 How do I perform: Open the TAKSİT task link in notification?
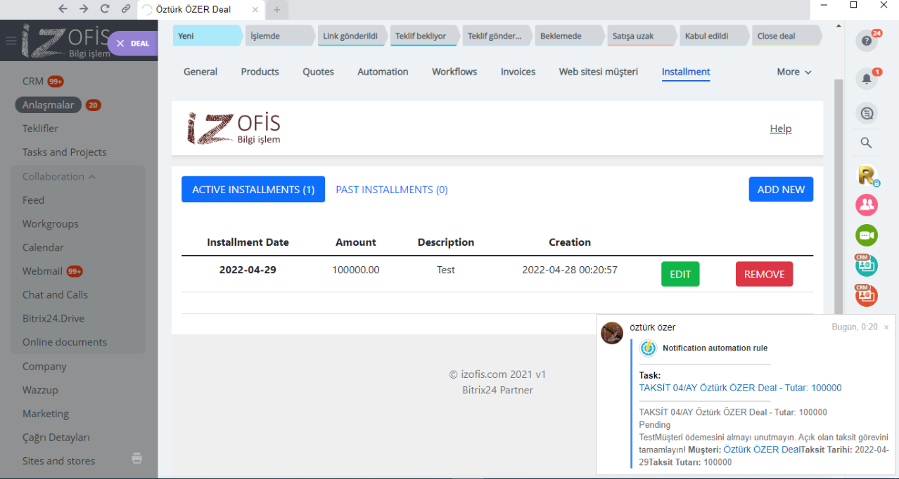click(740, 388)
